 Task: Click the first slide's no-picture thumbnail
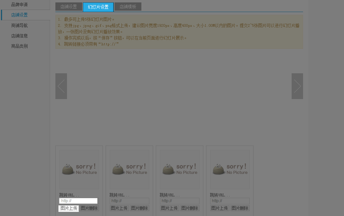point(79,169)
